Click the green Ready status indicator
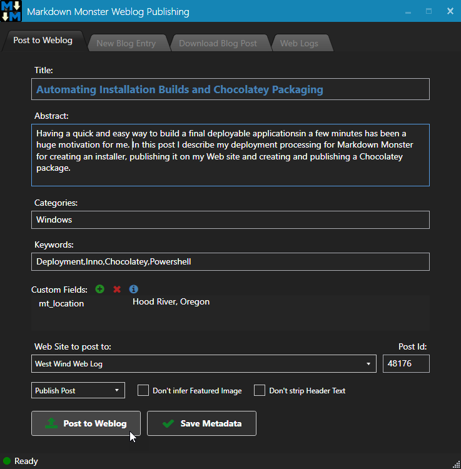 [7, 461]
